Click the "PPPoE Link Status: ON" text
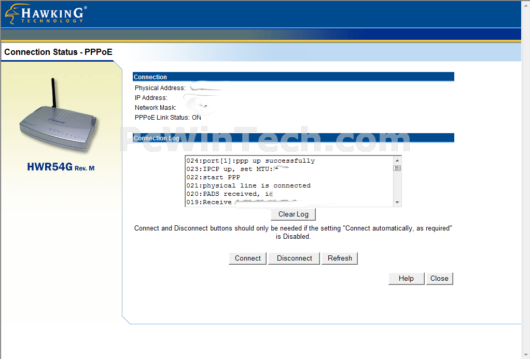The height and width of the screenshot is (359, 530). (x=168, y=118)
